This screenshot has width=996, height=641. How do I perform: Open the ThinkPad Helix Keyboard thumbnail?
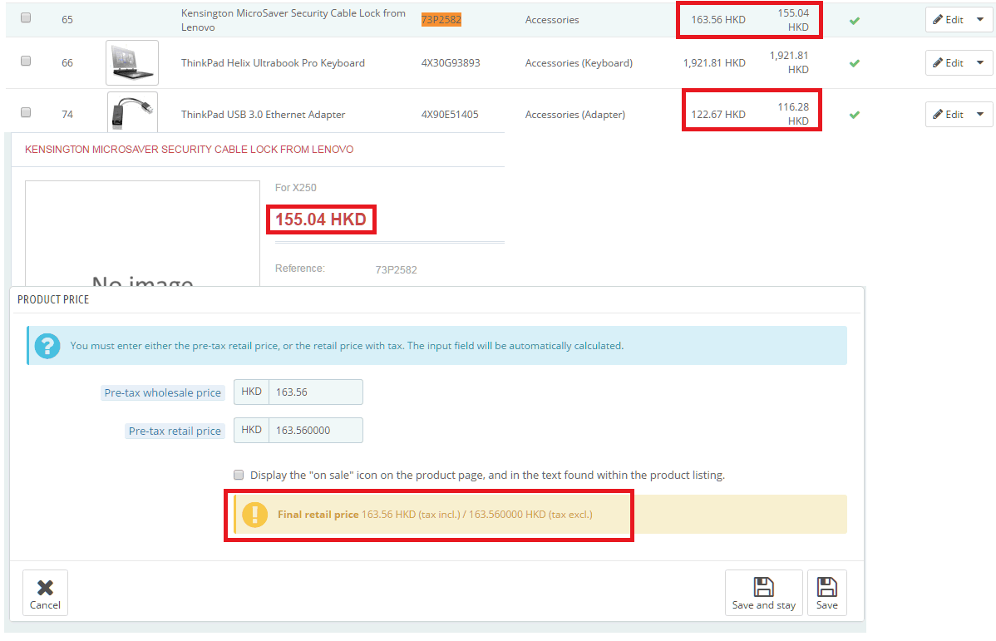coord(132,63)
